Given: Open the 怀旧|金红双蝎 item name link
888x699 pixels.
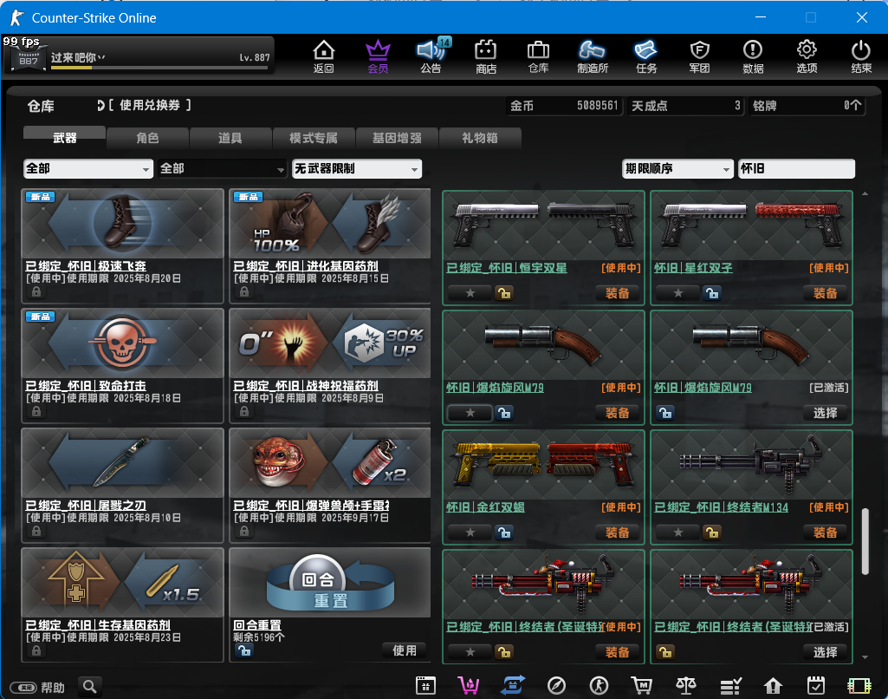Looking at the screenshot, I should point(485,506).
